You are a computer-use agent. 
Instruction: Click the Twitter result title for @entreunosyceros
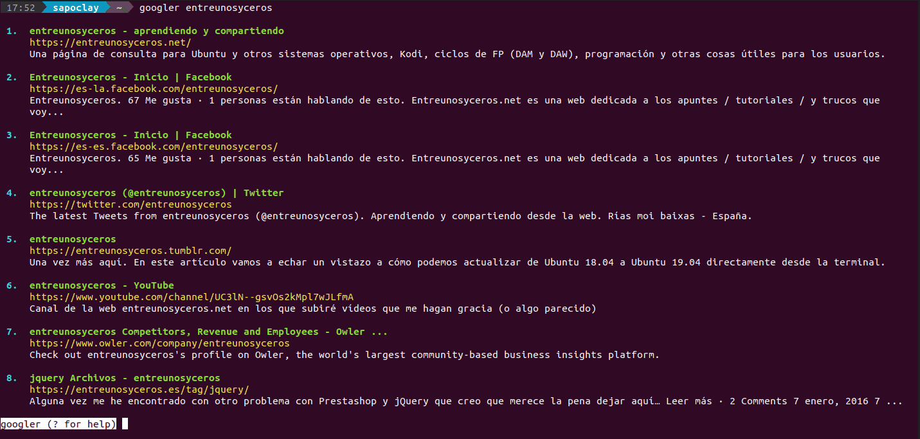pyautogui.click(x=157, y=193)
